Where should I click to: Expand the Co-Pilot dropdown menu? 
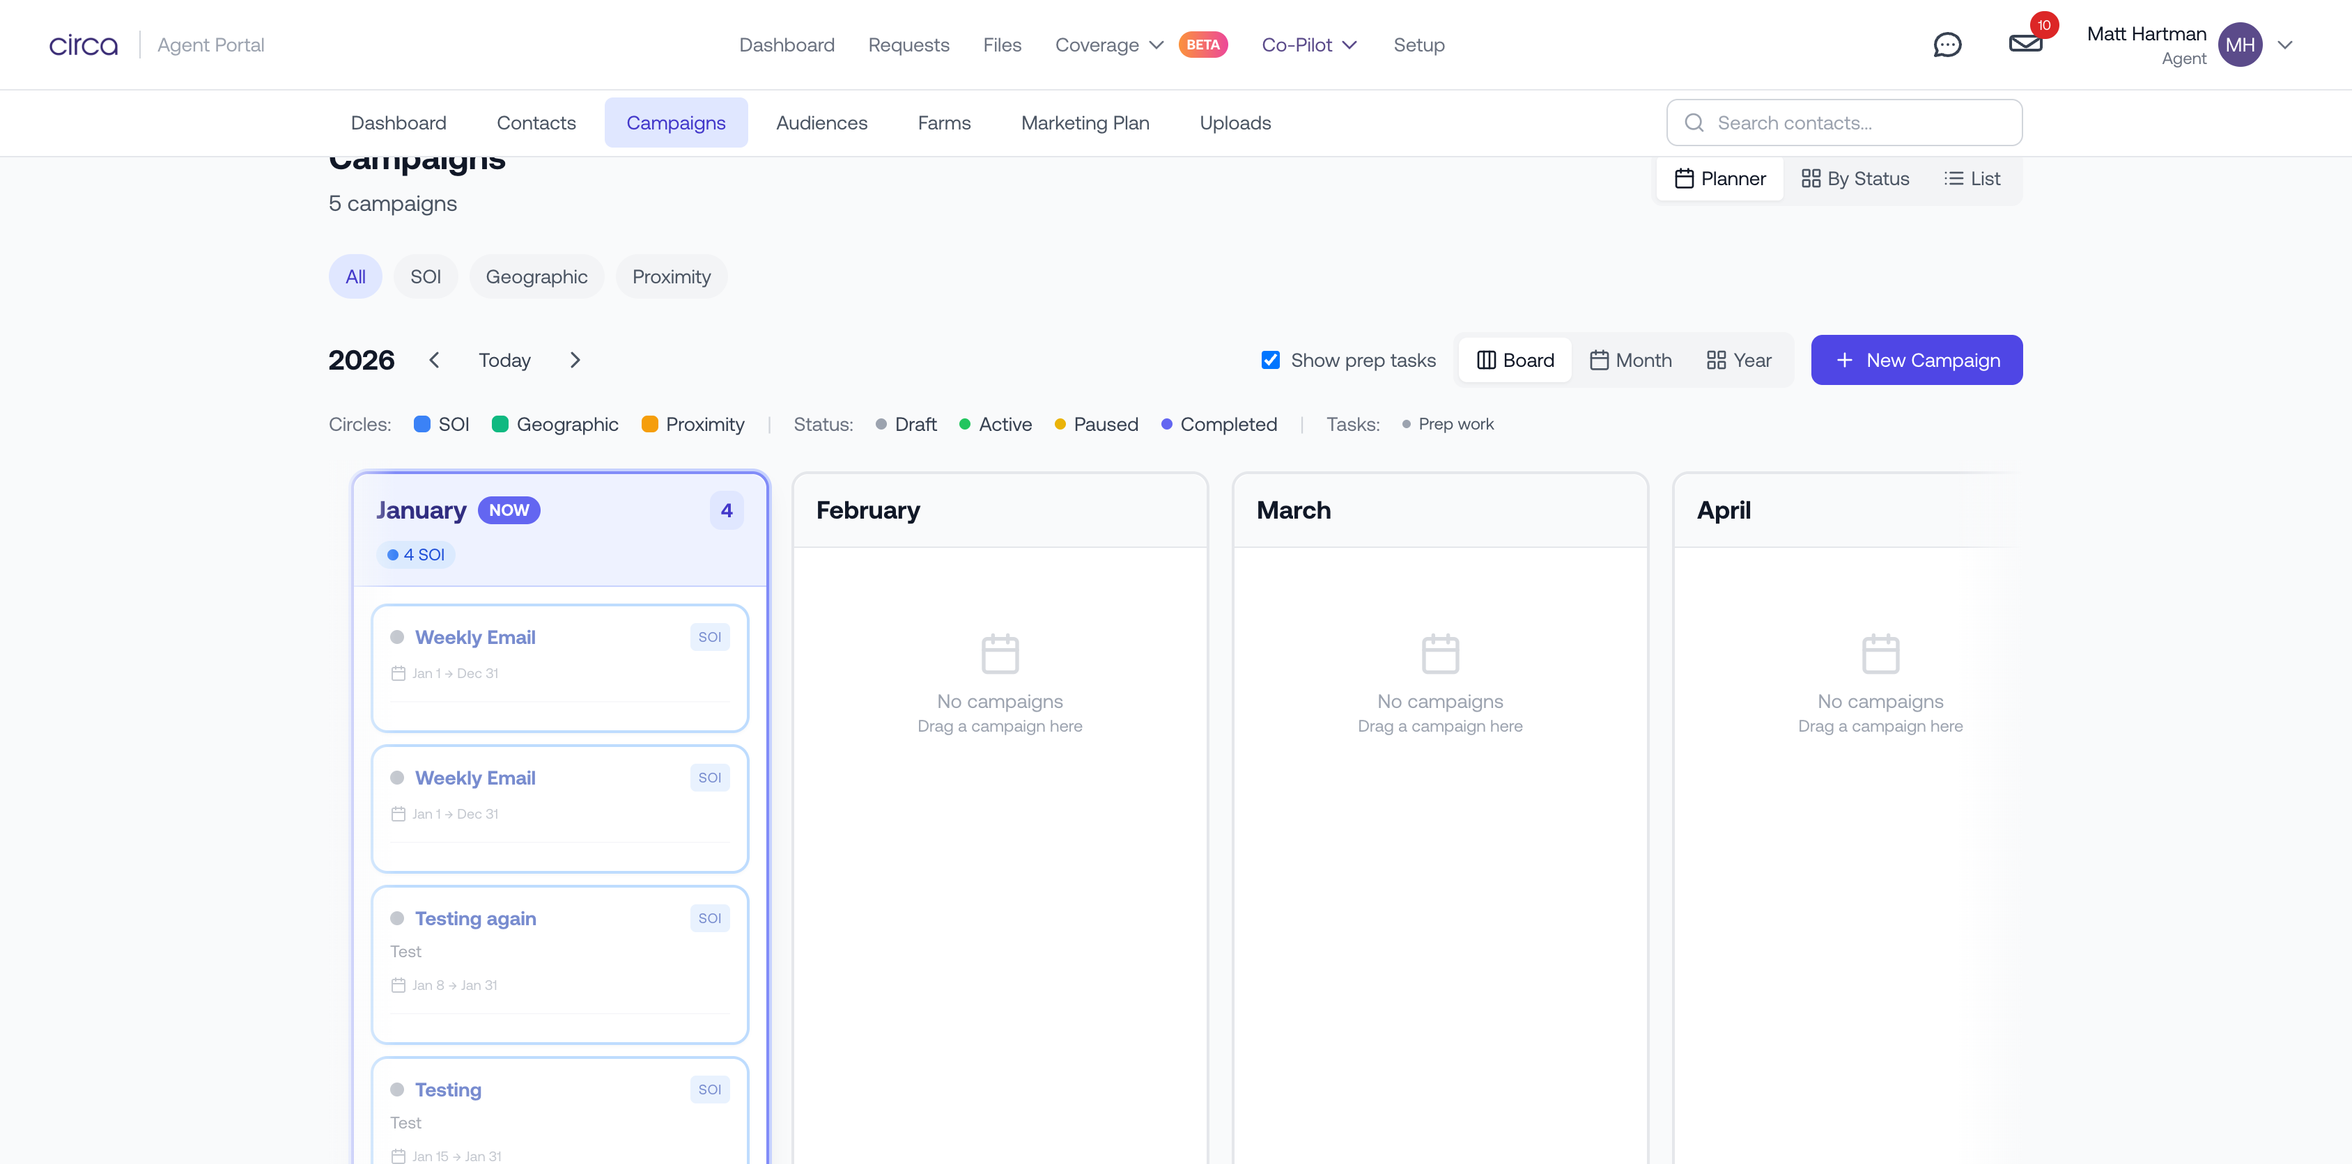click(x=1308, y=45)
